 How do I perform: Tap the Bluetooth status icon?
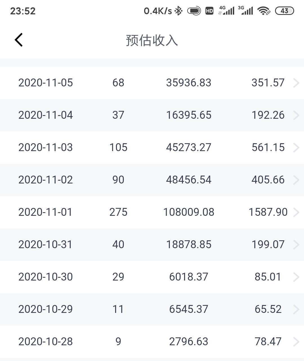click(x=178, y=11)
